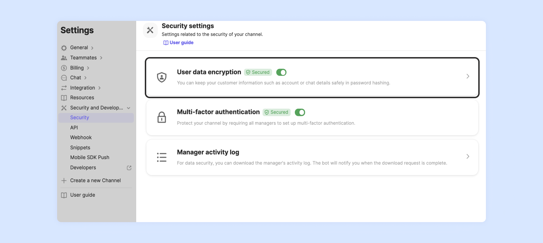
Task: Click the Billing dollar icon
Action: pyautogui.click(x=64, y=68)
